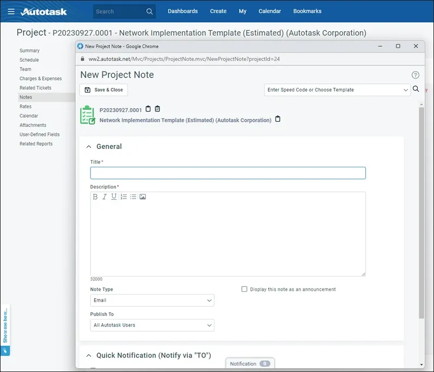This screenshot has width=434, height=372.
Task: Go to the project Schedule tab
Action: pyautogui.click(x=29, y=60)
